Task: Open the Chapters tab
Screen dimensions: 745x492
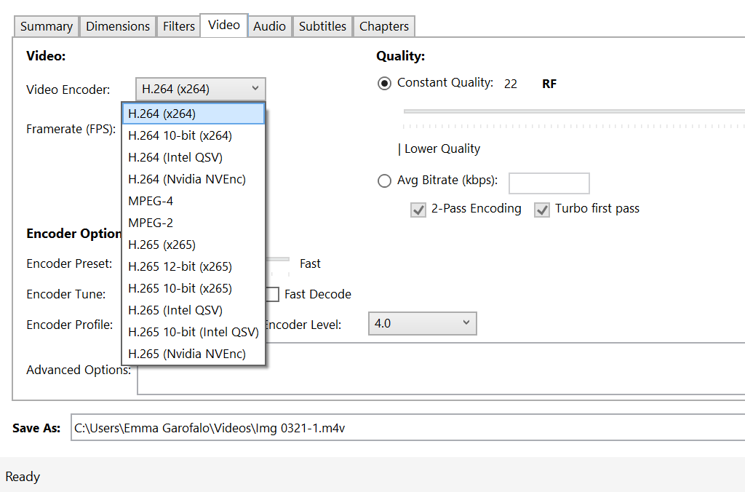Action: [384, 26]
